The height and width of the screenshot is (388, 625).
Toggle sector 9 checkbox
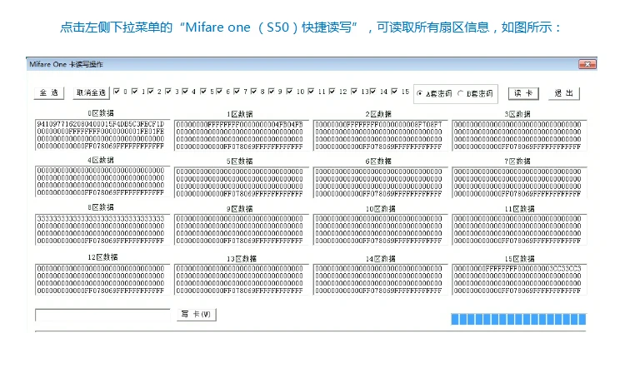click(x=271, y=92)
